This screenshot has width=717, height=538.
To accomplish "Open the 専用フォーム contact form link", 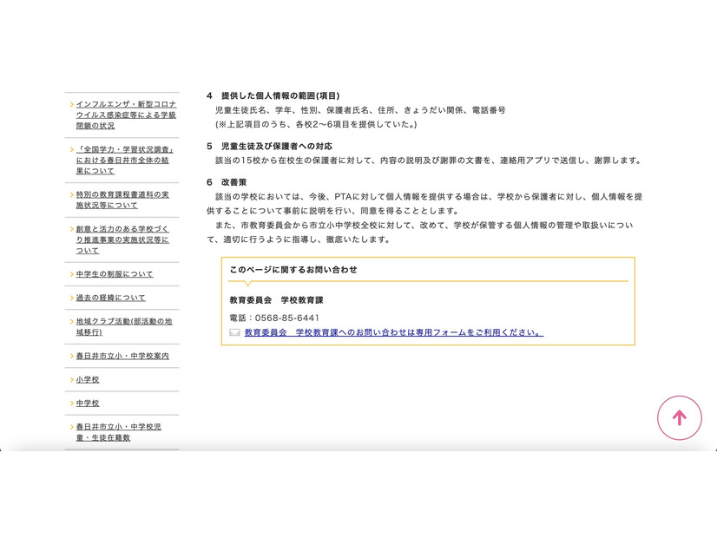I will click(x=390, y=331).
